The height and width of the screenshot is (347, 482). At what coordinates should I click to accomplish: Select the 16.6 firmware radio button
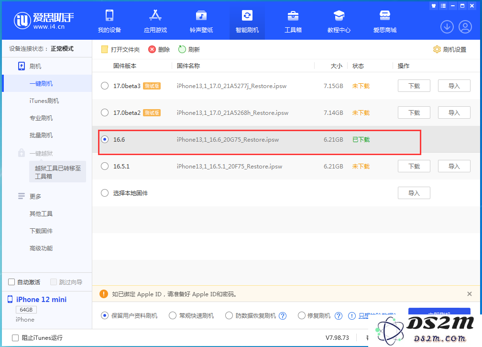pyautogui.click(x=105, y=139)
